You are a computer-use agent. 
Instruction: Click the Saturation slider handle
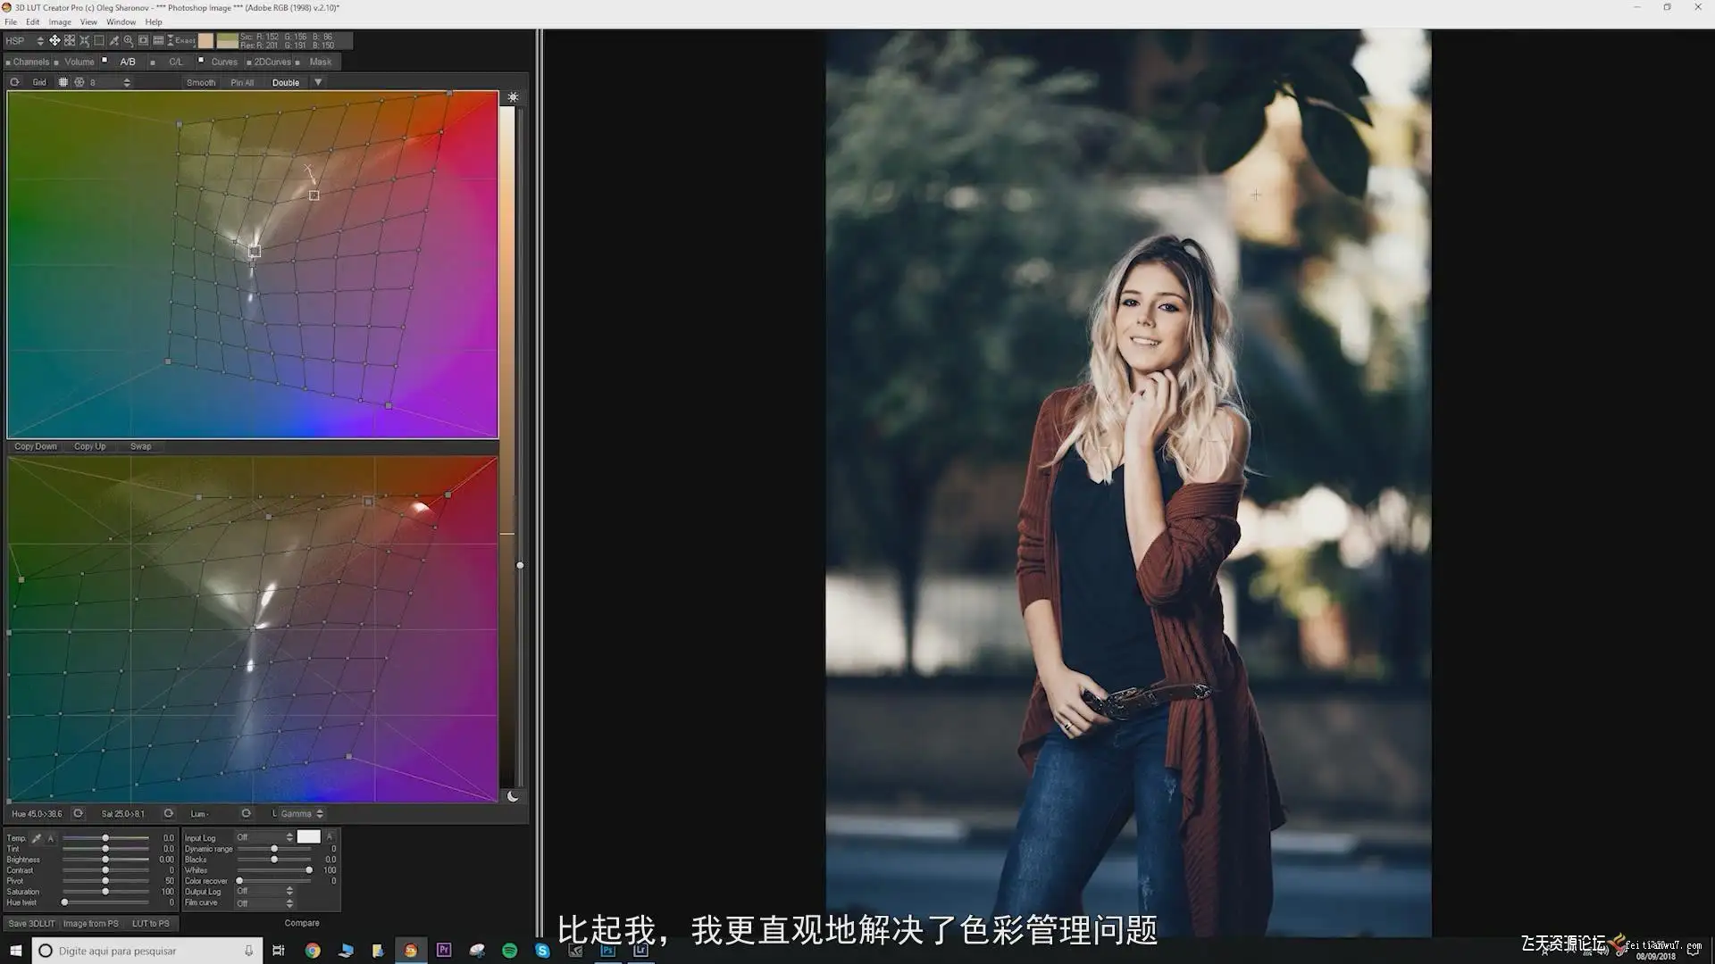pos(105,892)
